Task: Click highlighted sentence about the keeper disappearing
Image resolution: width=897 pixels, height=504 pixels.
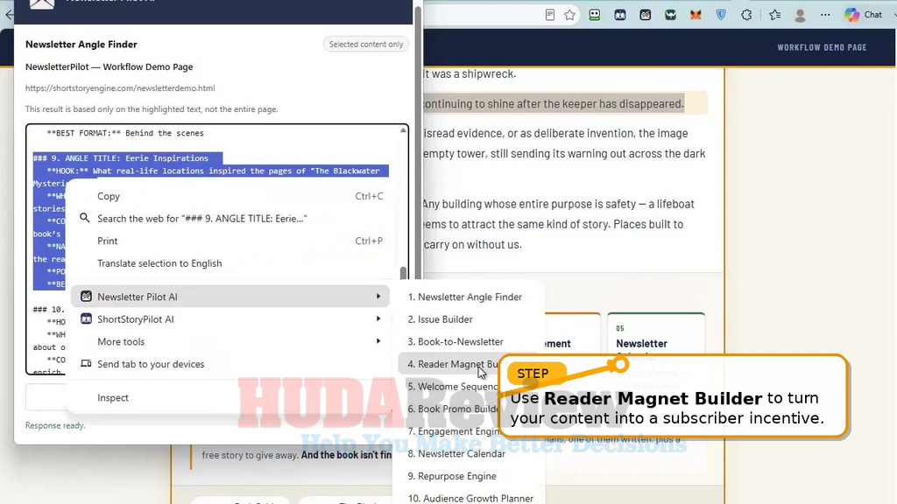Action: (554, 103)
